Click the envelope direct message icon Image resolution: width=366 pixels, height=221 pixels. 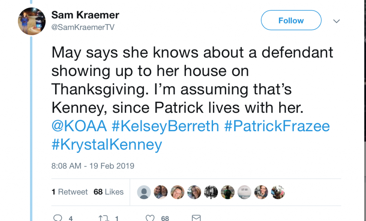click(196, 218)
